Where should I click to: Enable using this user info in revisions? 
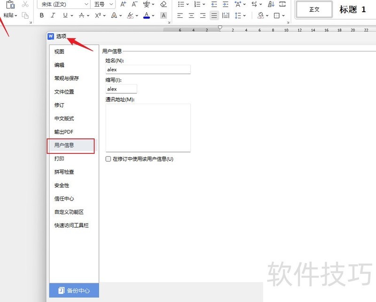109,159
